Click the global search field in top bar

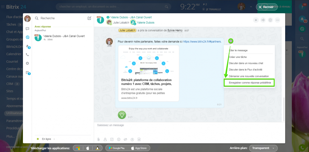[113, 7]
